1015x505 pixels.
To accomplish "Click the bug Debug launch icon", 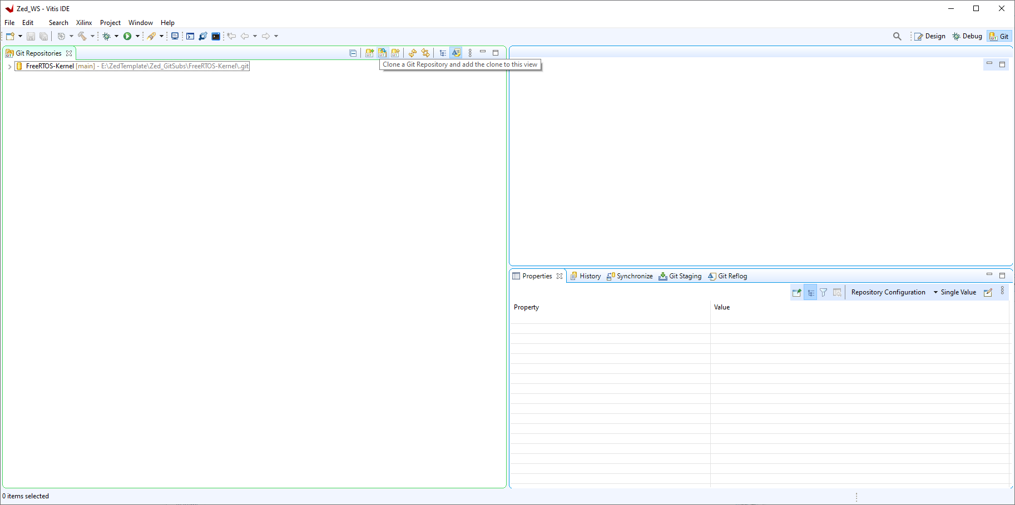I will click(106, 36).
